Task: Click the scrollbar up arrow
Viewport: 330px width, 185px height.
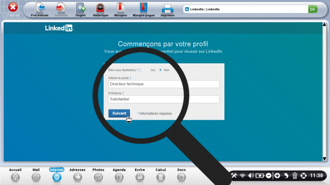Action: coord(324,25)
